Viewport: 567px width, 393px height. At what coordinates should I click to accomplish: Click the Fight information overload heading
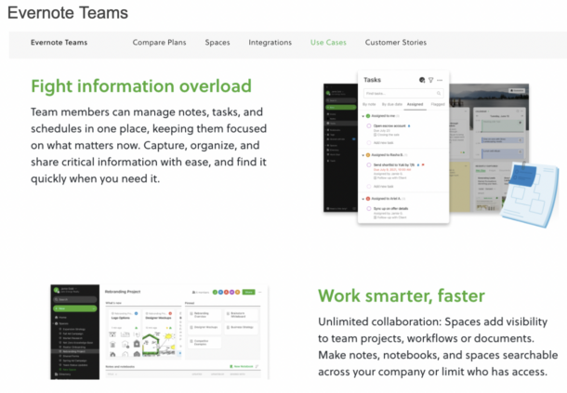point(141,86)
